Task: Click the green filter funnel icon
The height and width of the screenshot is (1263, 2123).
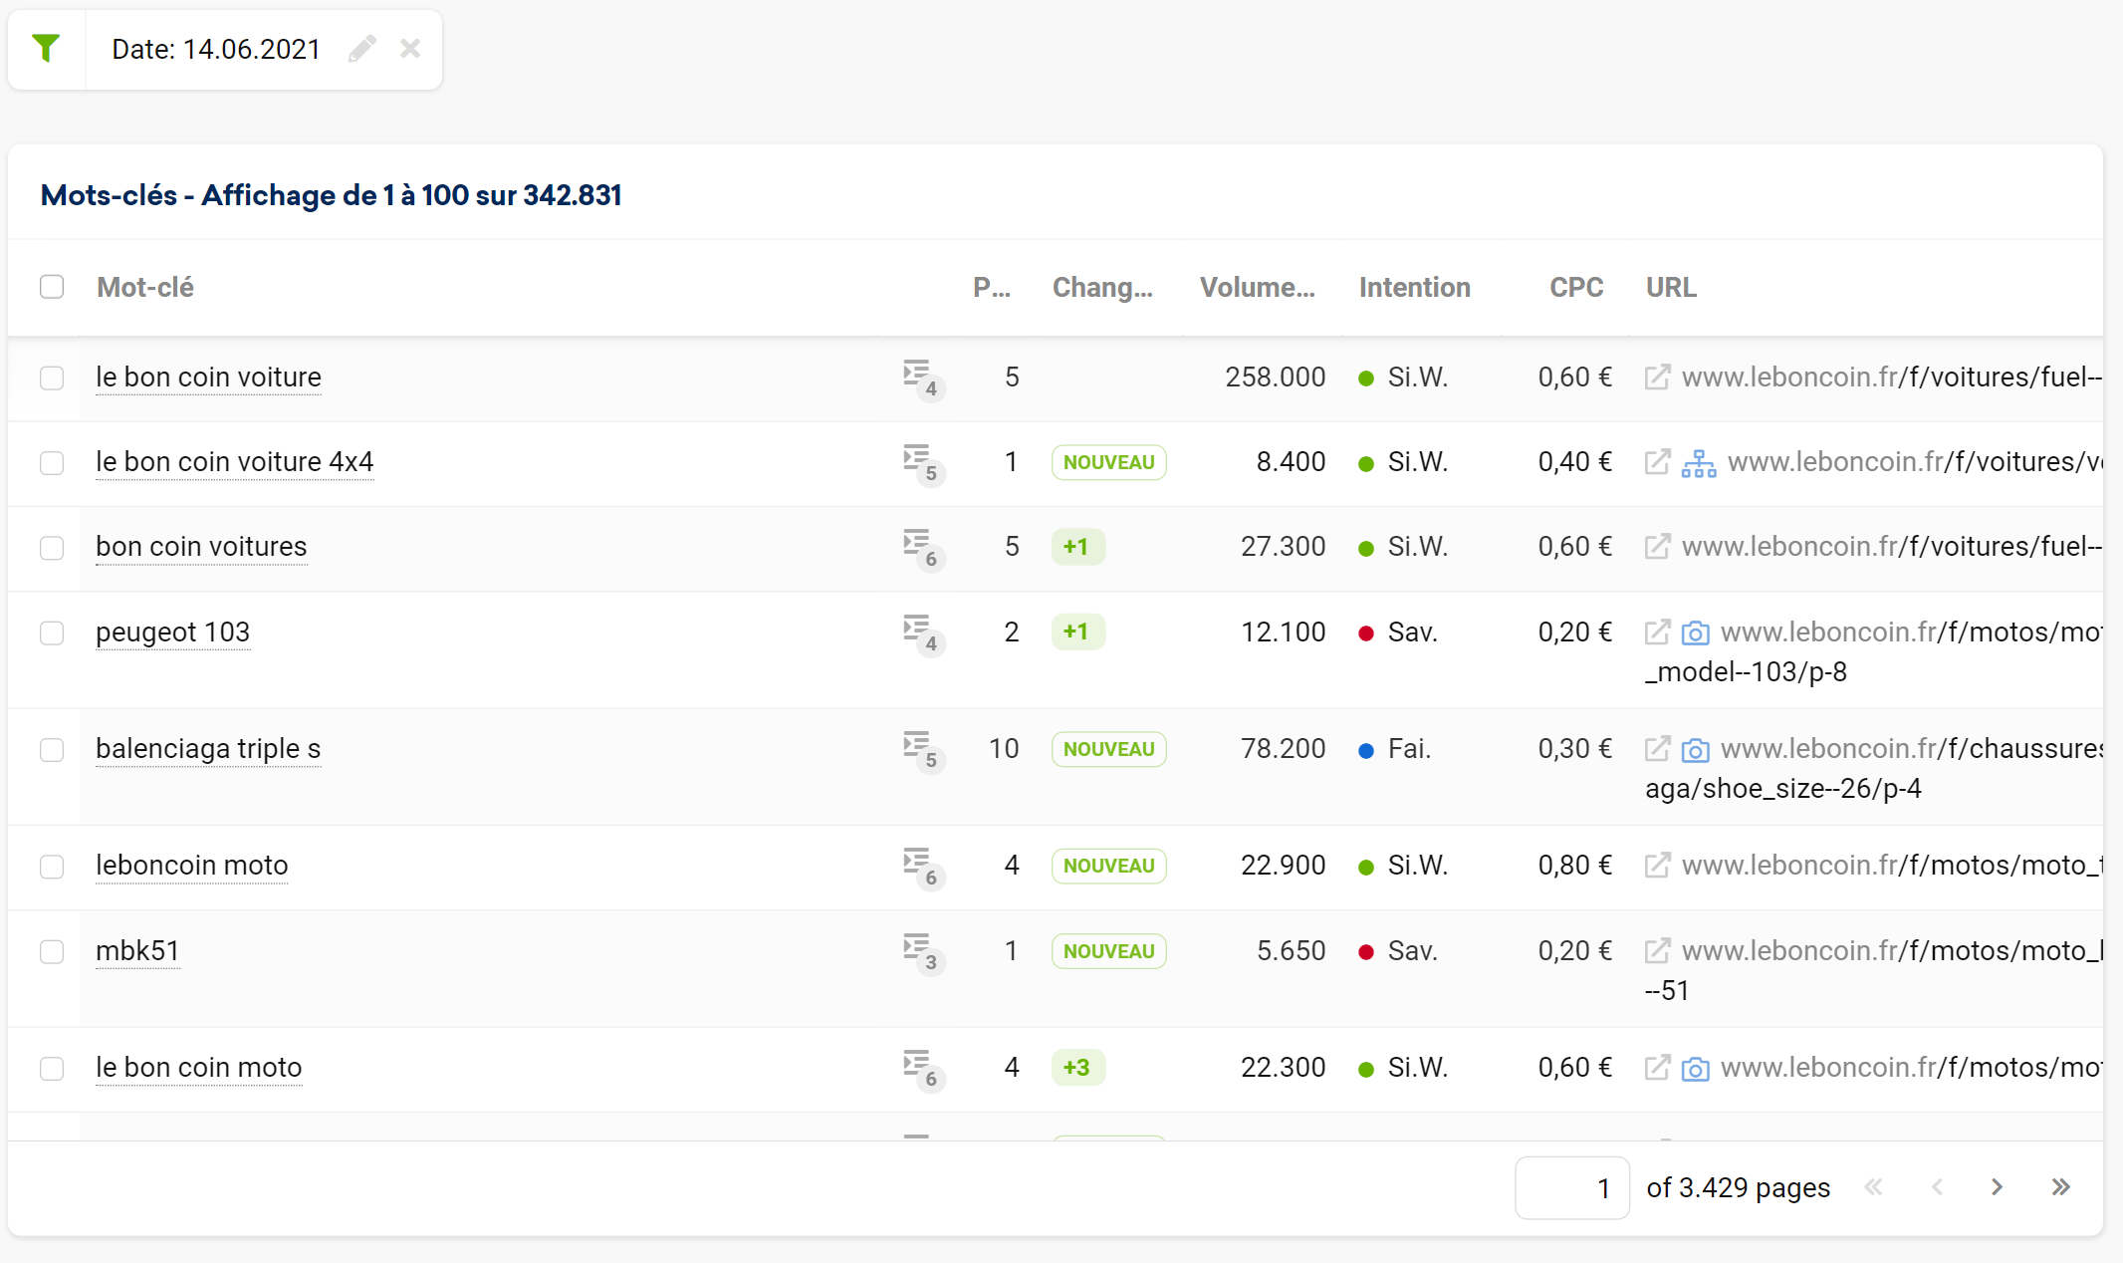Action: [x=46, y=48]
